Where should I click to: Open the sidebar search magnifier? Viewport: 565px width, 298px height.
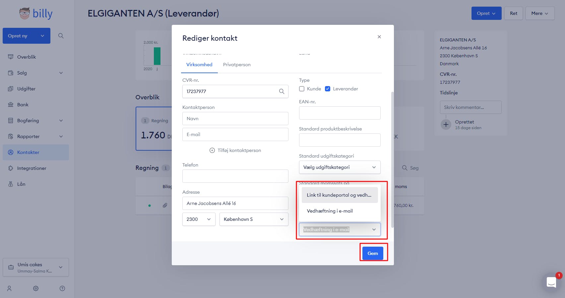coord(61,36)
